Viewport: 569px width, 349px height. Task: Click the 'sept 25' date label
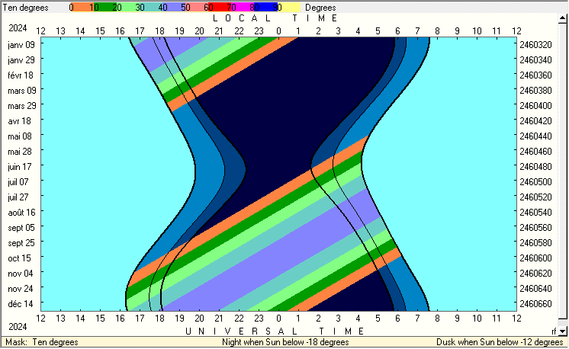pos(21,243)
